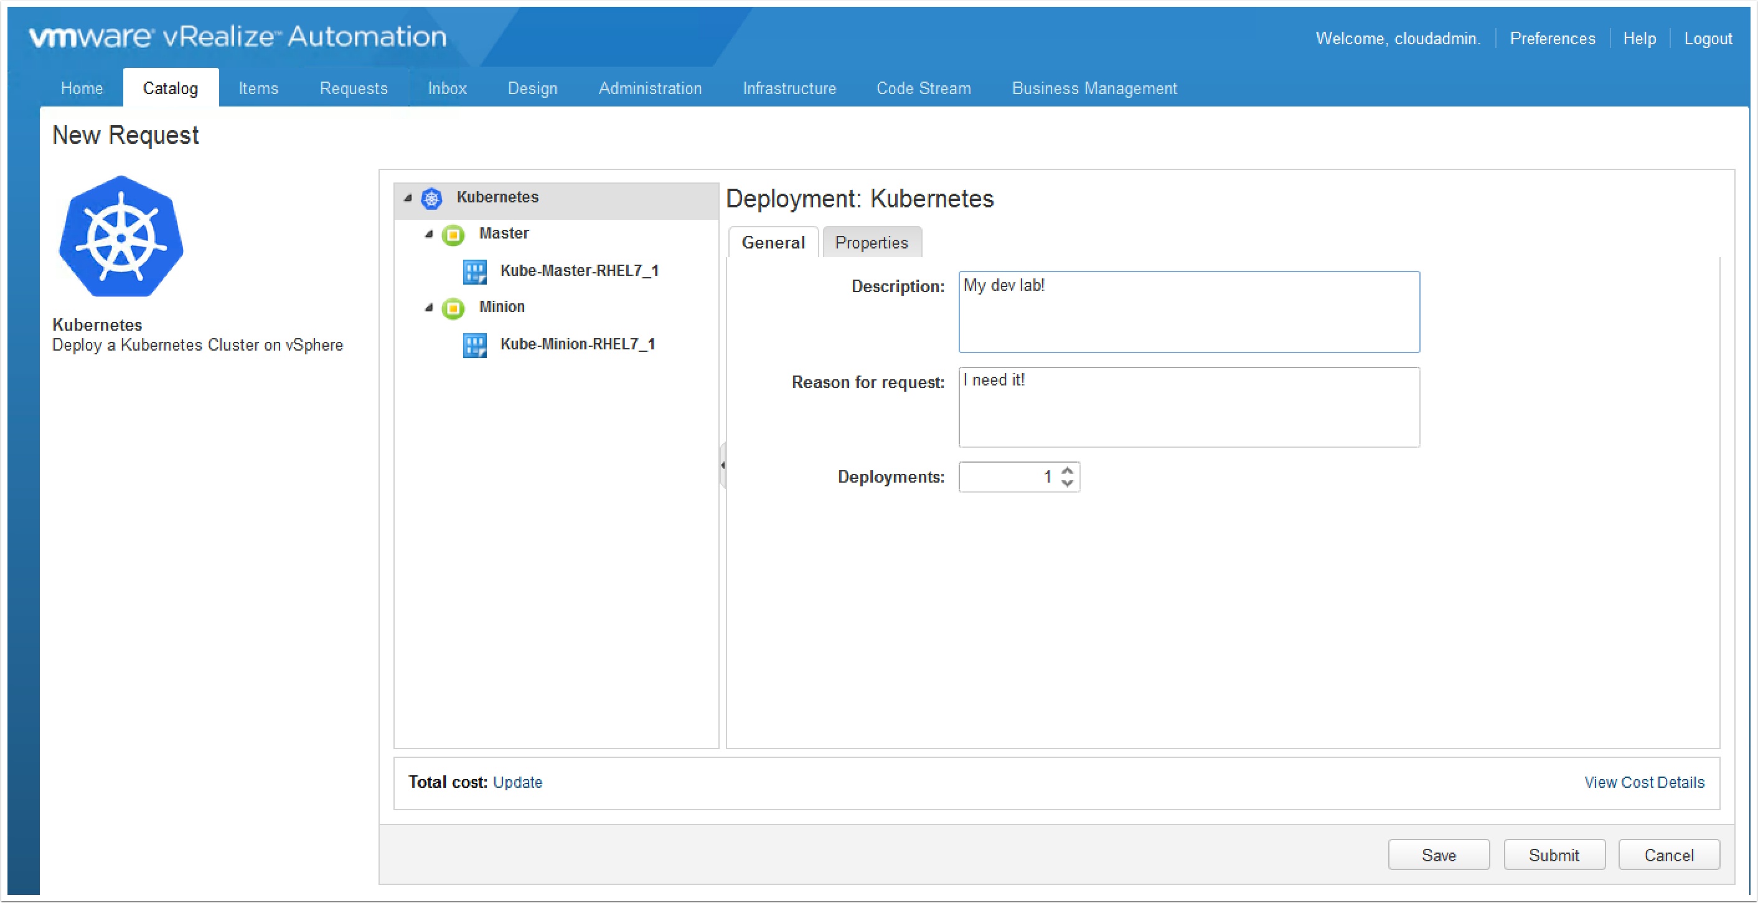The width and height of the screenshot is (1758, 903).
Task: Click the VMware vRealize Automation logo
Action: pyautogui.click(x=238, y=37)
